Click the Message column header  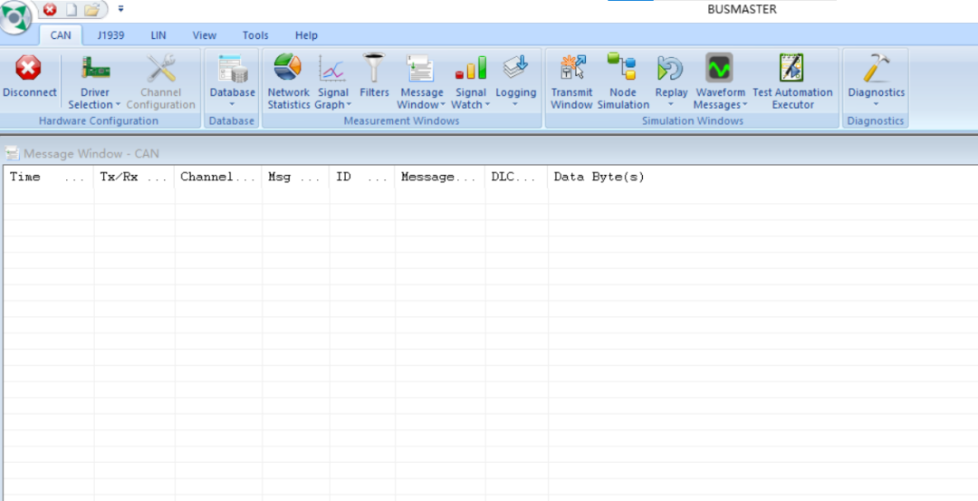pos(440,177)
